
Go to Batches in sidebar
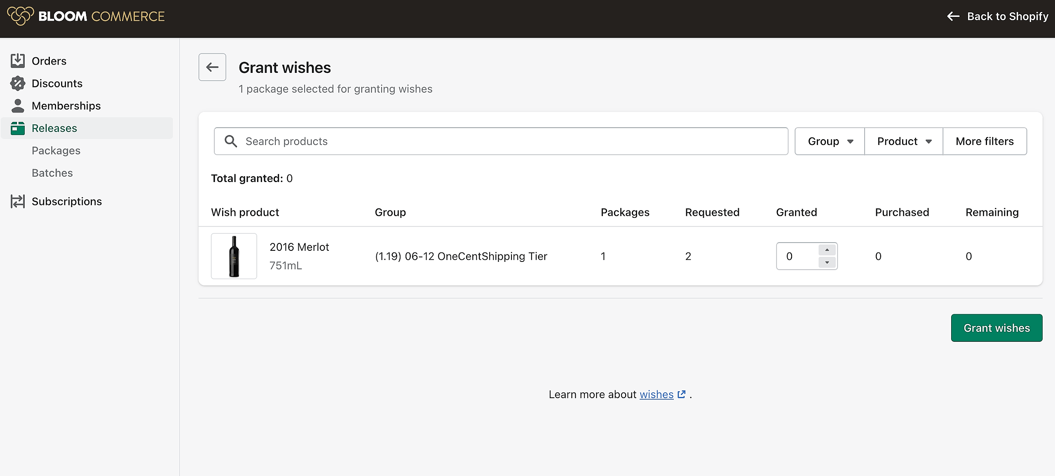pos(52,173)
